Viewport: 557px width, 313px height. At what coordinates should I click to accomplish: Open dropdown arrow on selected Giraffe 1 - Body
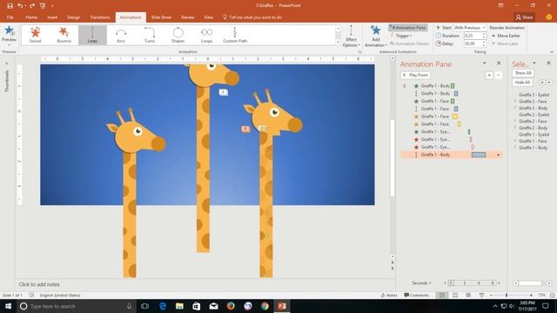pos(498,155)
